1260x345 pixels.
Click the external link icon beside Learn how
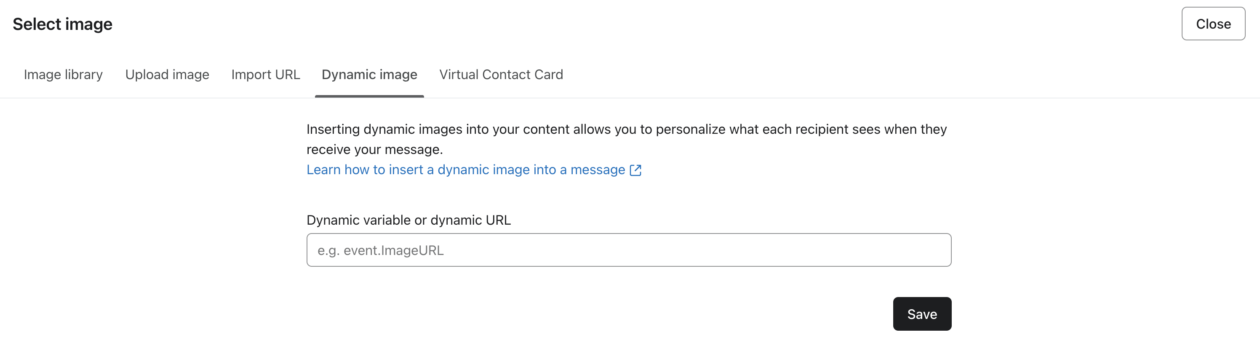(635, 170)
